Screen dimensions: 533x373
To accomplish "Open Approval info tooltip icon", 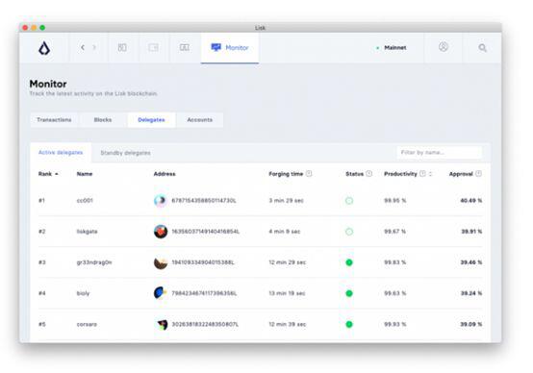I will click(x=478, y=174).
